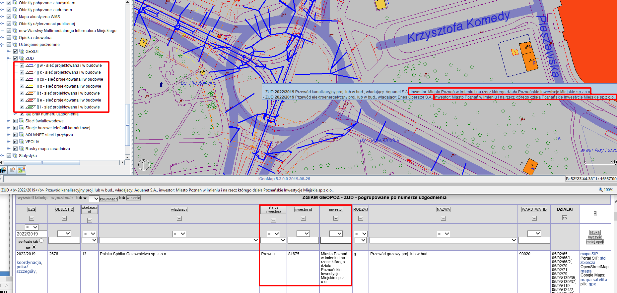Click the add text layer document icon

[x=13, y=170]
